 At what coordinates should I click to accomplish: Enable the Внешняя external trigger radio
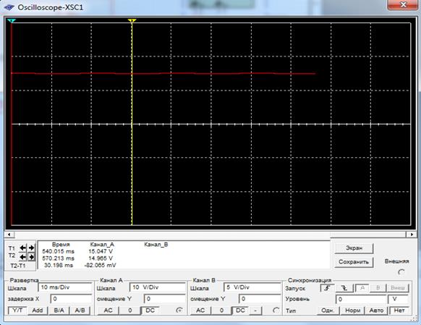coord(401,272)
